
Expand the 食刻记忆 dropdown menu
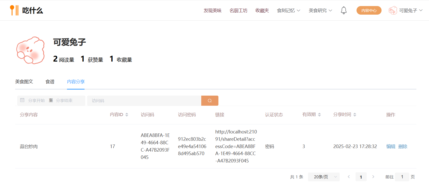[x=289, y=10]
